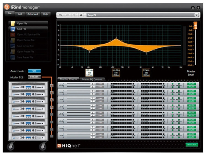Select the second amplifier in the rack

(28, 93)
